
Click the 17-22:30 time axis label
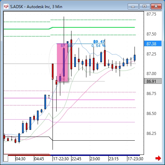click(x=61, y=159)
